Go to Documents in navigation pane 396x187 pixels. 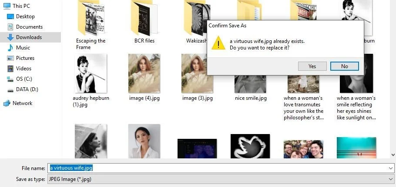pyautogui.click(x=29, y=26)
